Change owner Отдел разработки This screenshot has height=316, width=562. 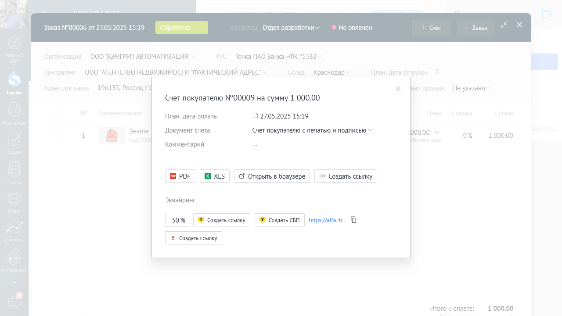(291, 28)
